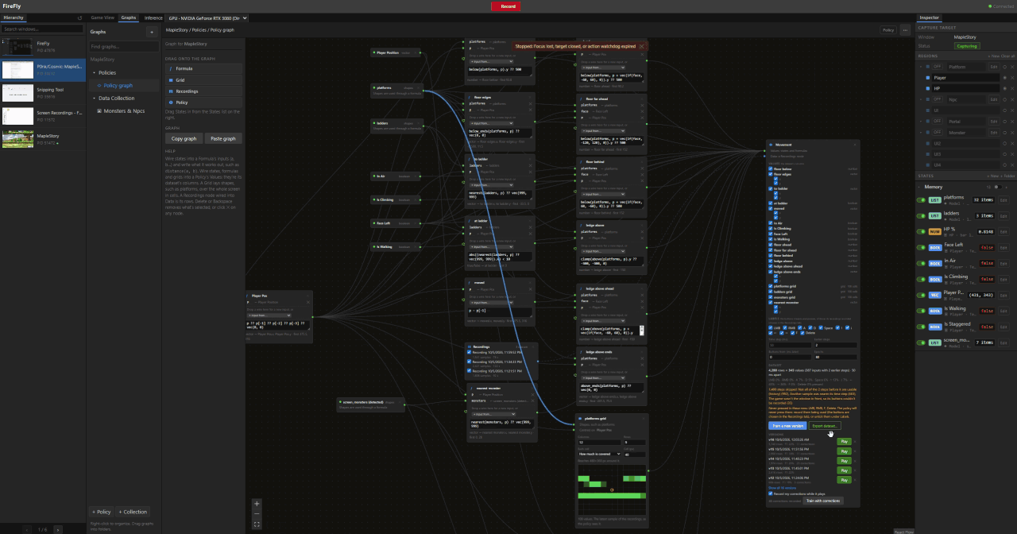Show all 19 versions link
1017x534 pixels.
coord(782,488)
